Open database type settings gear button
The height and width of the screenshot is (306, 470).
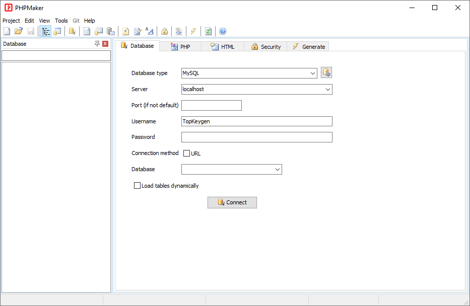[x=326, y=73]
